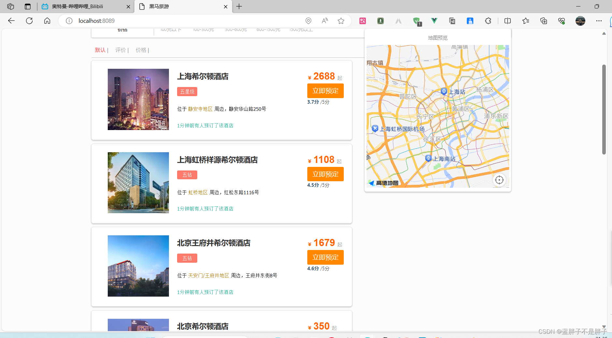Image resolution: width=612 pixels, height=338 pixels.
Task: Open the 北京王府井希尔顿酒店 title
Action: coord(214,243)
